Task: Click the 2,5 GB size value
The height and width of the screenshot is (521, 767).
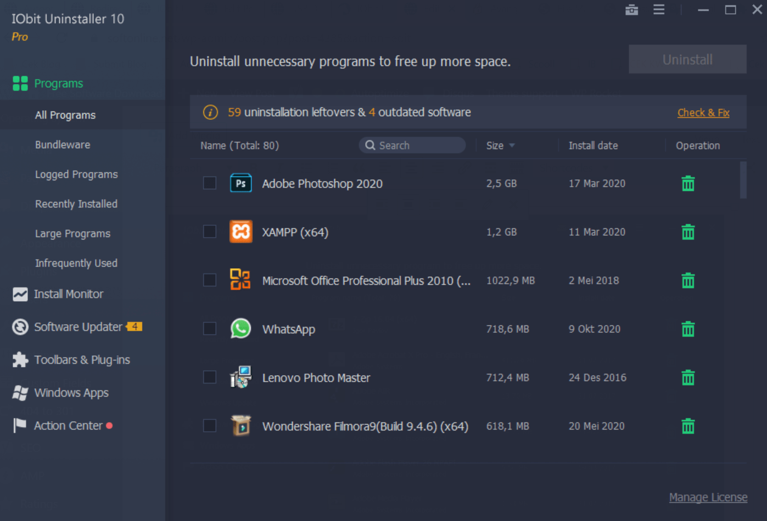Action: [501, 183]
